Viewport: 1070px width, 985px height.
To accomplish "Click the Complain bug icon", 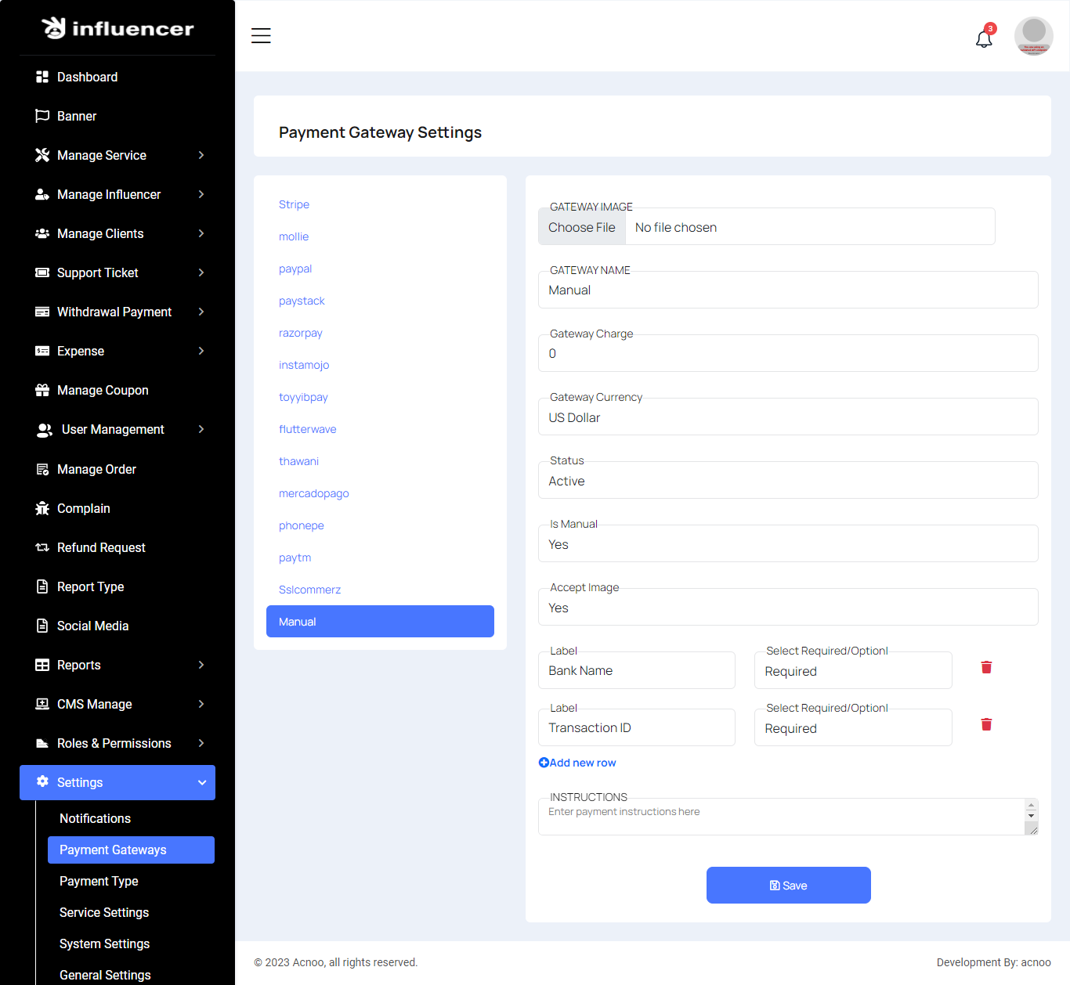I will pyautogui.click(x=42, y=508).
